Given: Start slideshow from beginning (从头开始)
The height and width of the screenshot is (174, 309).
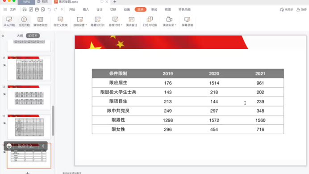Looking at the screenshot, I should (x=9, y=21).
